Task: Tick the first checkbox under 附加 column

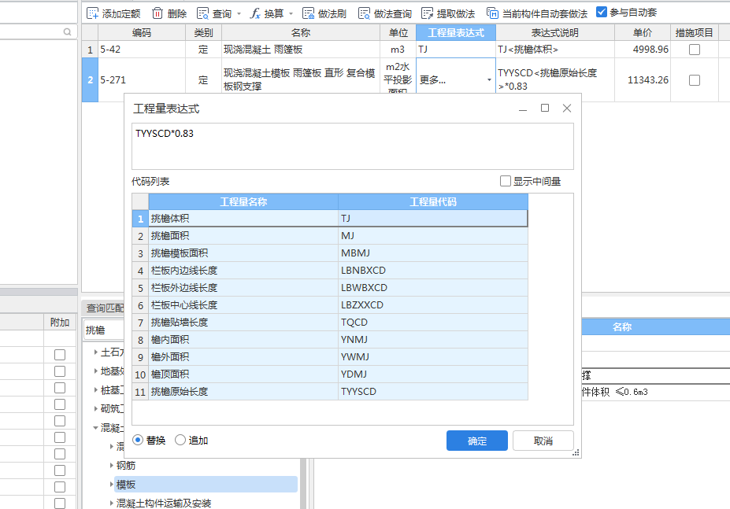Action: click(x=60, y=355)
